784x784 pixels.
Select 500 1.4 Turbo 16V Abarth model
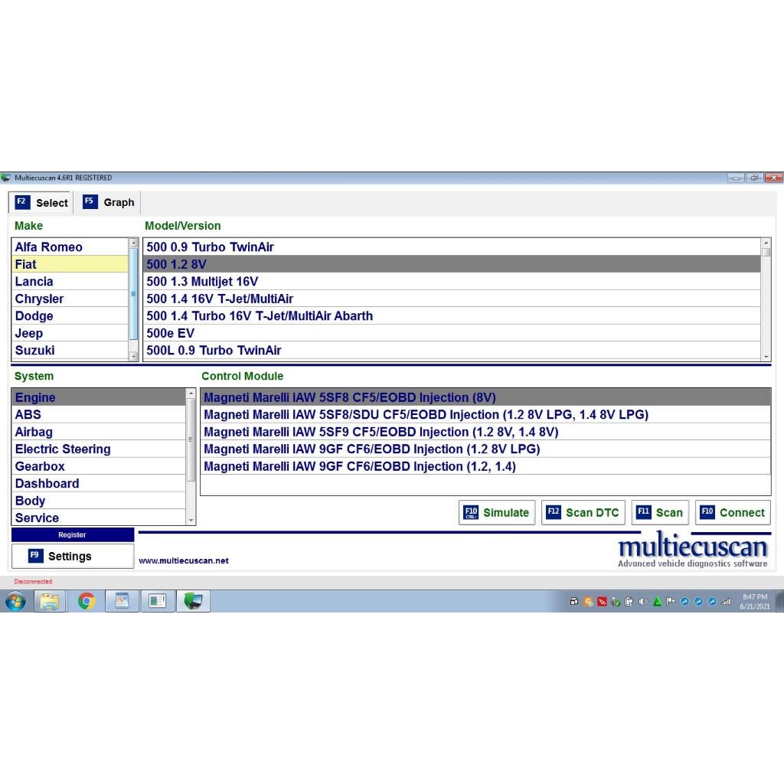[452, 316]
